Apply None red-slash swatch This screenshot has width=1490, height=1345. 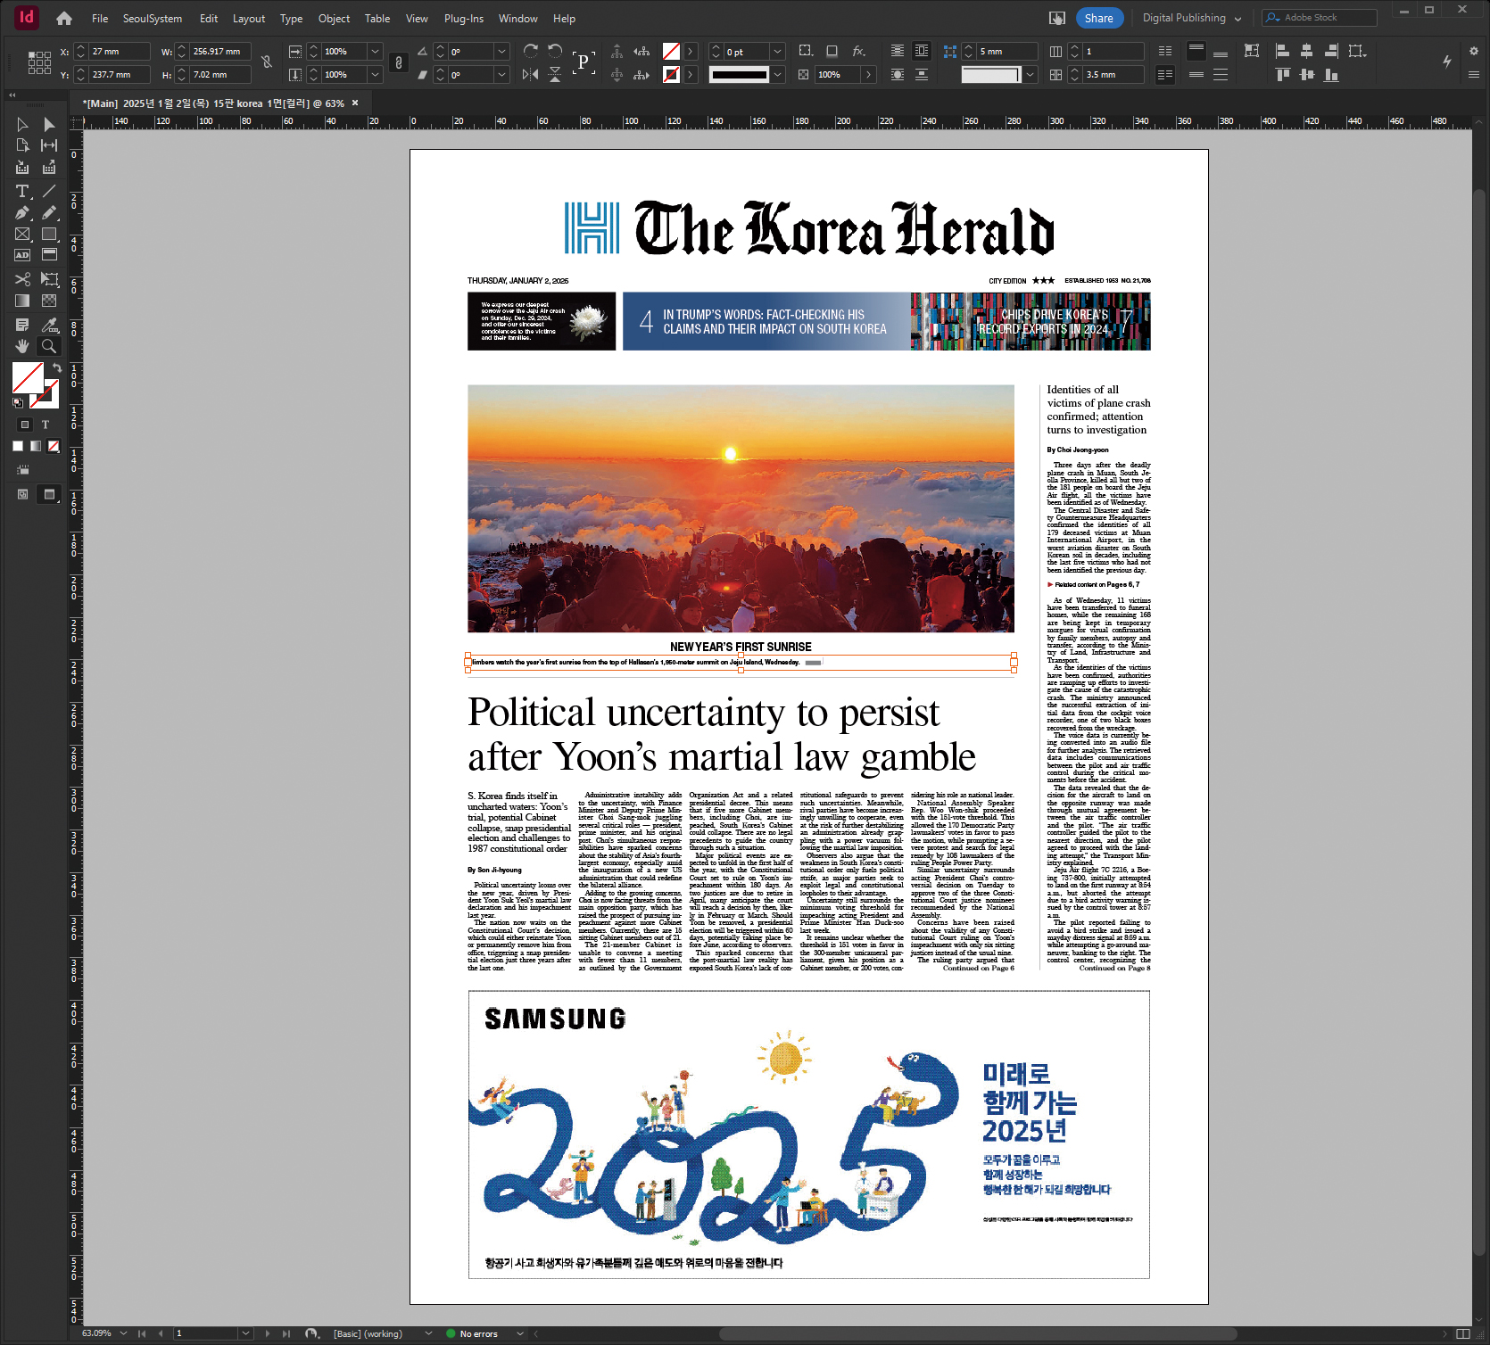point(54,446)
